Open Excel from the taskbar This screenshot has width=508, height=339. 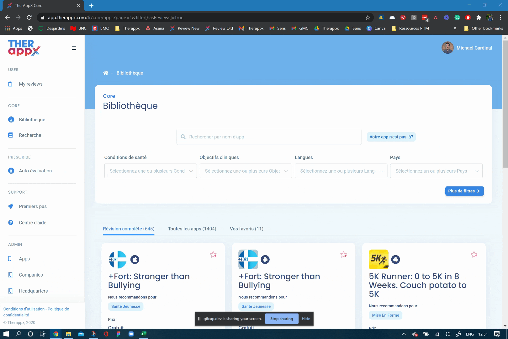[143, 334]
